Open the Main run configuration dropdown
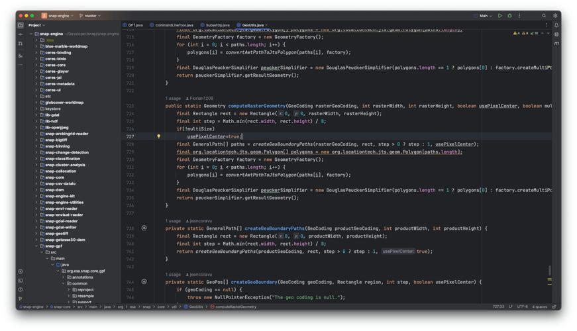Screen dimensions: 577x331 pos(486,16)
